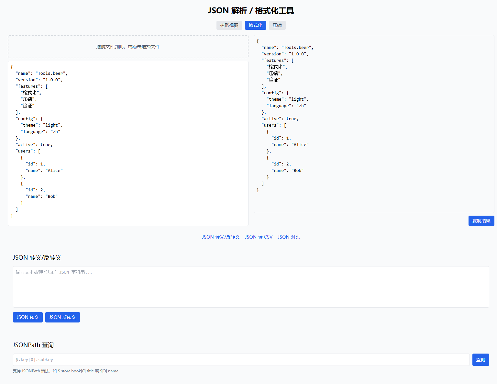Open the JSON 转 CSV converter
Image resolution: width=497 pixels, height=384 pixels.
pos(259,237)
